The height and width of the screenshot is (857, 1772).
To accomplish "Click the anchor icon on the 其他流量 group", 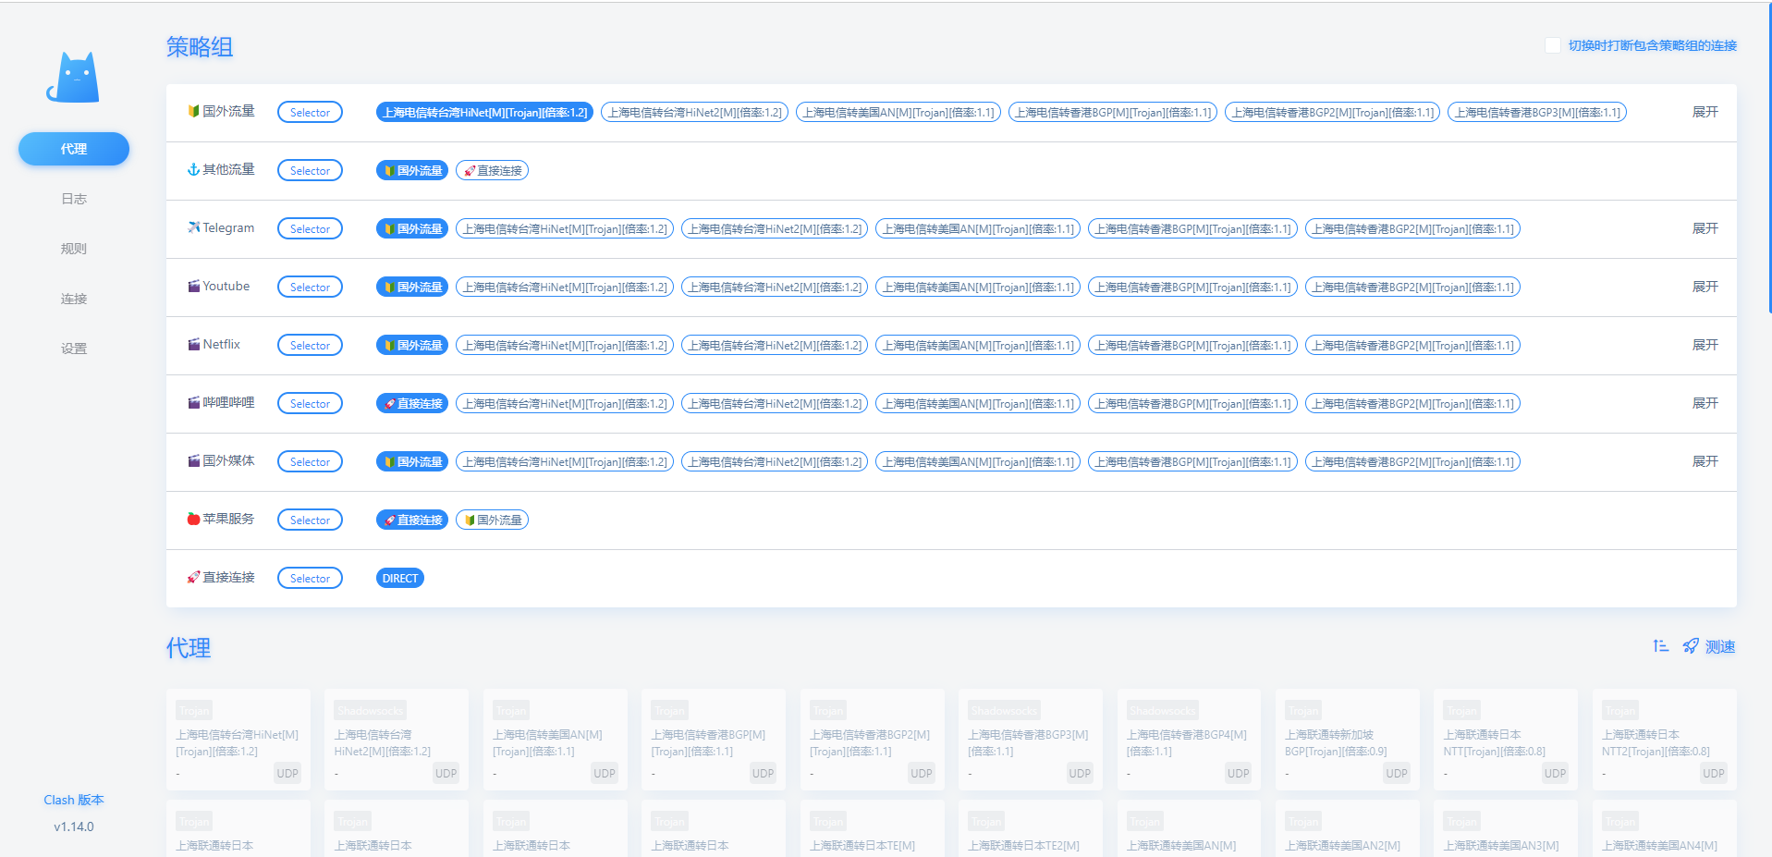I will coord(193,169).
